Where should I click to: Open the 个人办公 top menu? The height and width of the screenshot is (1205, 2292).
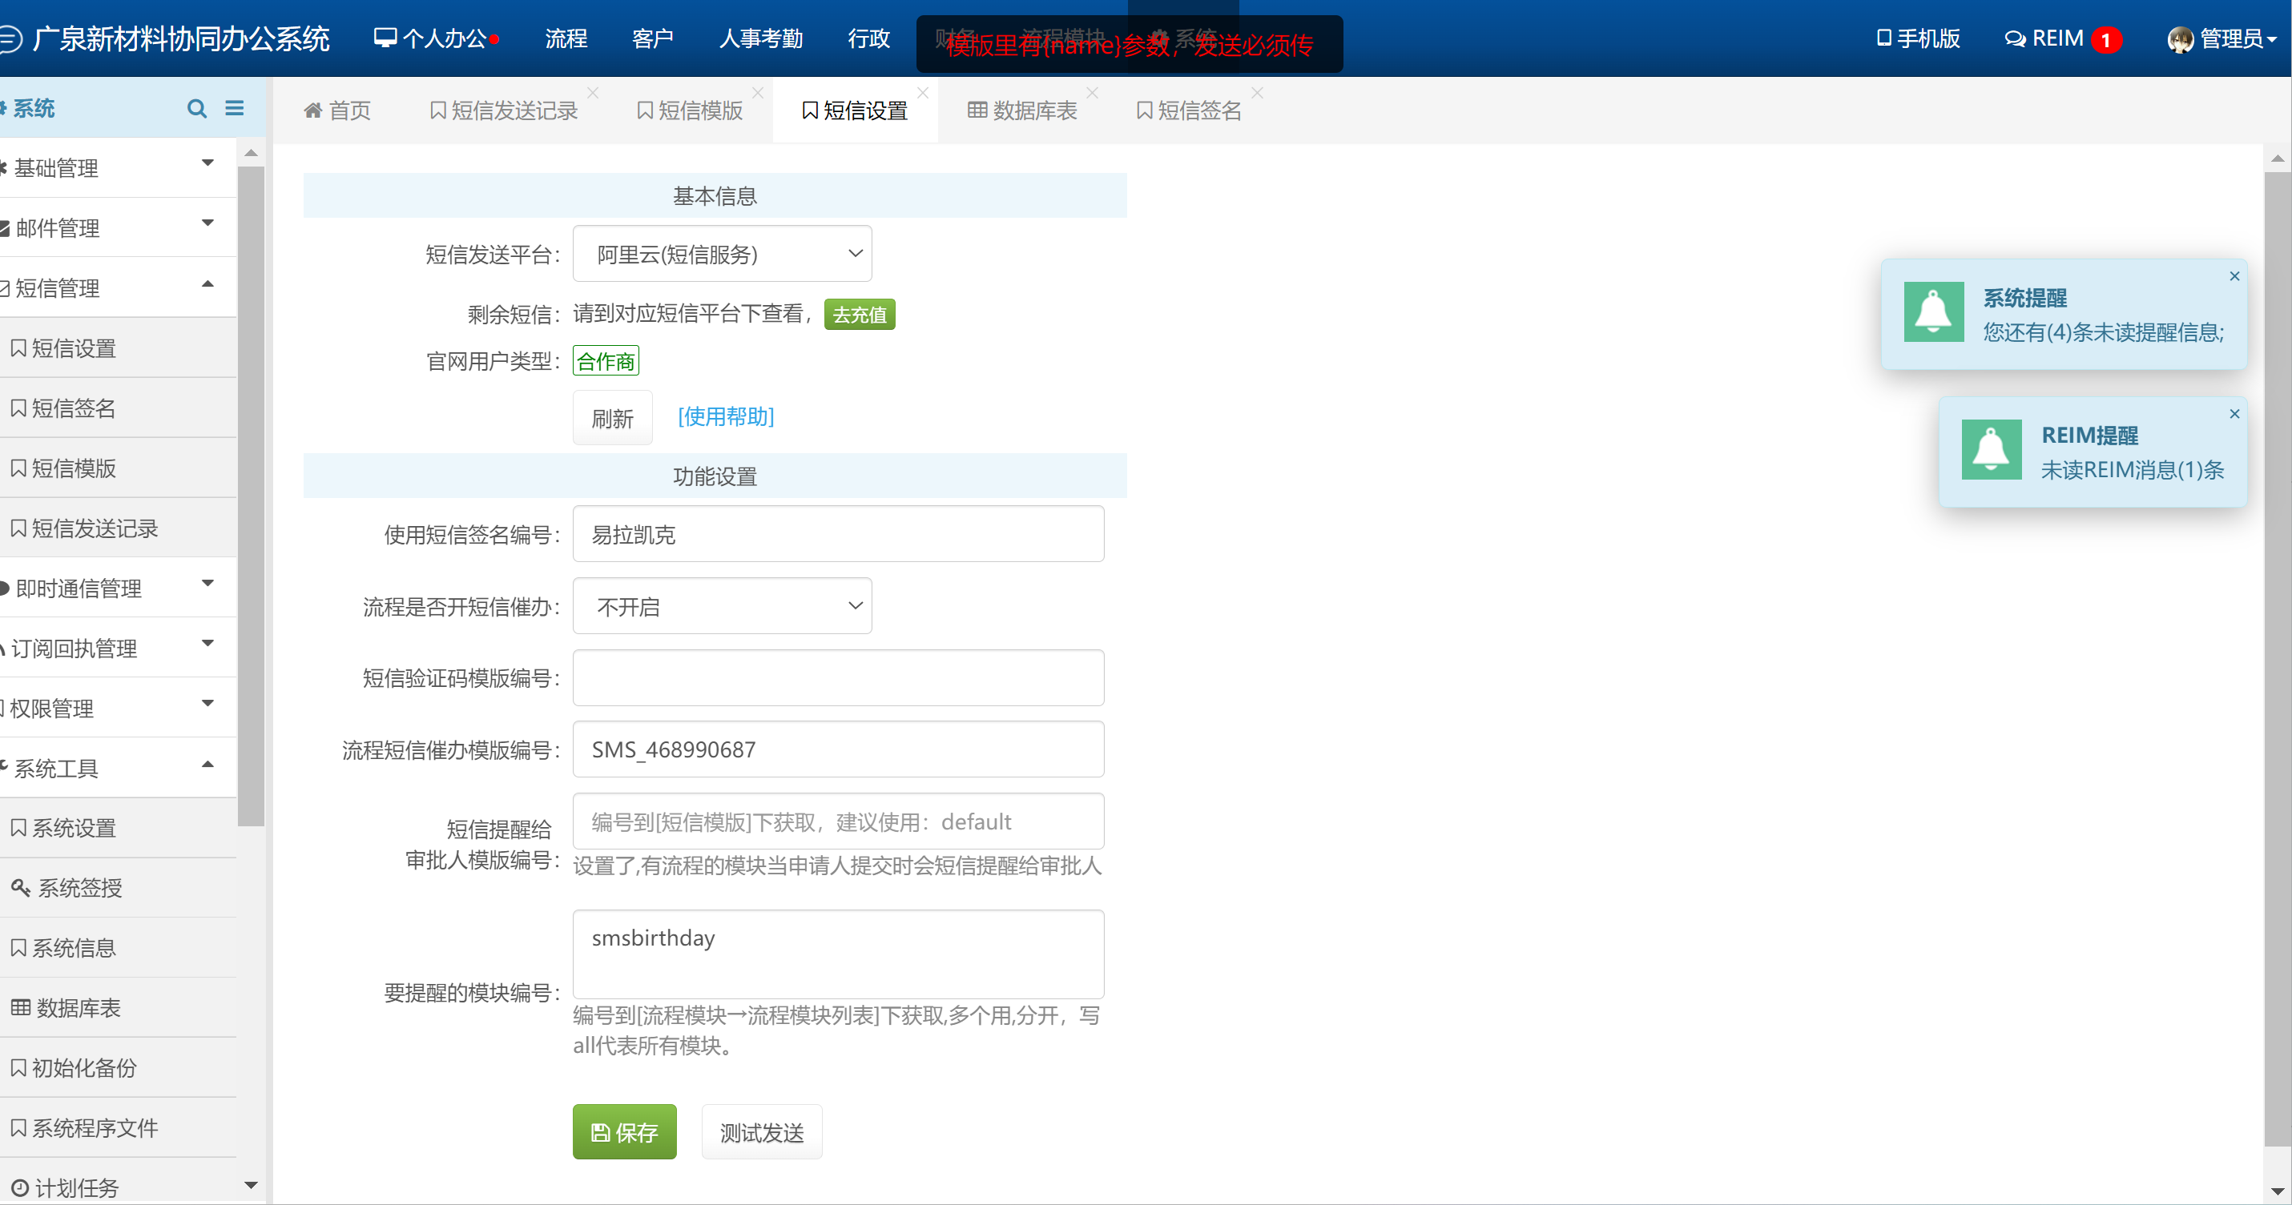click(x=436, y=39)
